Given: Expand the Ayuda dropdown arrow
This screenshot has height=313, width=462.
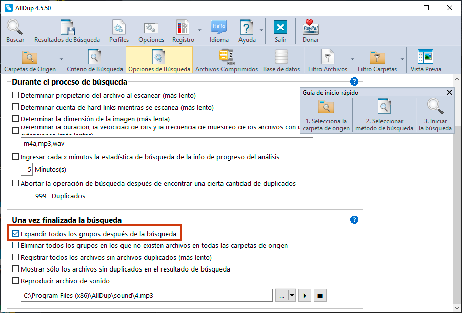Looking at the screenshot, I should pyautogui.click(x=262, y=30).
